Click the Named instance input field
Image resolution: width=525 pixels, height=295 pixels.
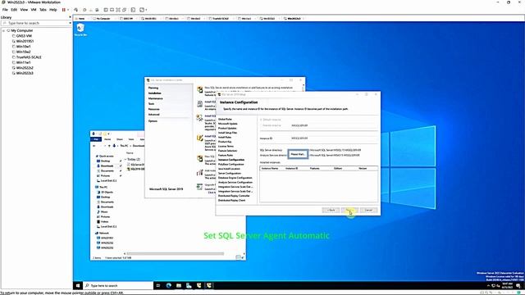[334, 125]
